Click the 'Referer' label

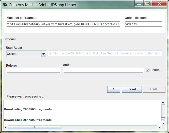pyautogui.click(x=11, y=66)
